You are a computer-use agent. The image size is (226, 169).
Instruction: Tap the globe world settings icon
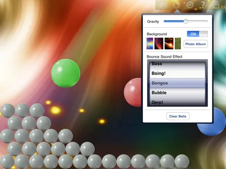coord(177,5)
